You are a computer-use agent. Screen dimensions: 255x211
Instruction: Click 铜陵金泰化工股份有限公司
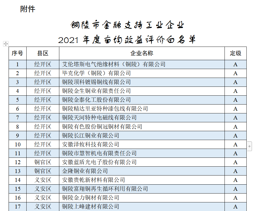click(x=96, y=100)
